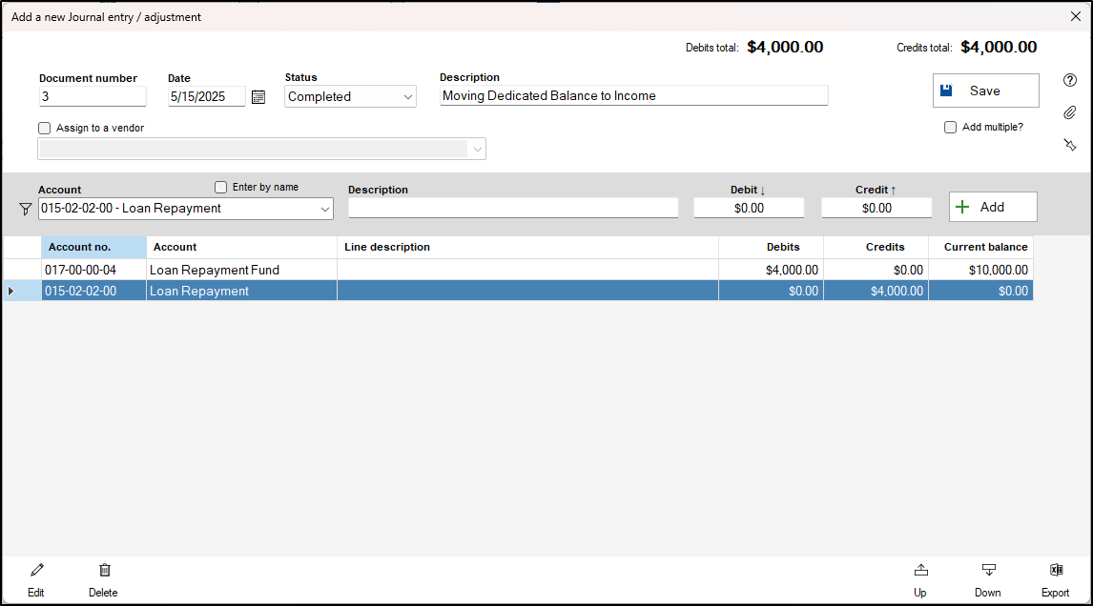The height and width of the screenshot is (606, 1093).
Task: Expand the Account dropdown list
Action: 324,209
